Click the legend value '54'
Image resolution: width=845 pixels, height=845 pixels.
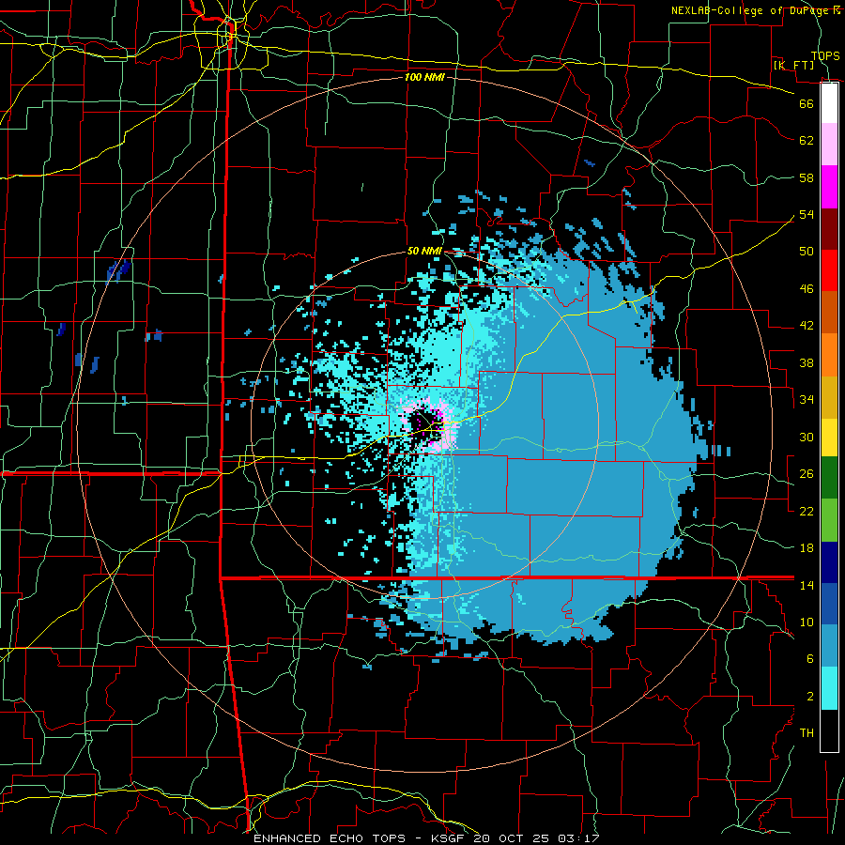pos(807,214)
